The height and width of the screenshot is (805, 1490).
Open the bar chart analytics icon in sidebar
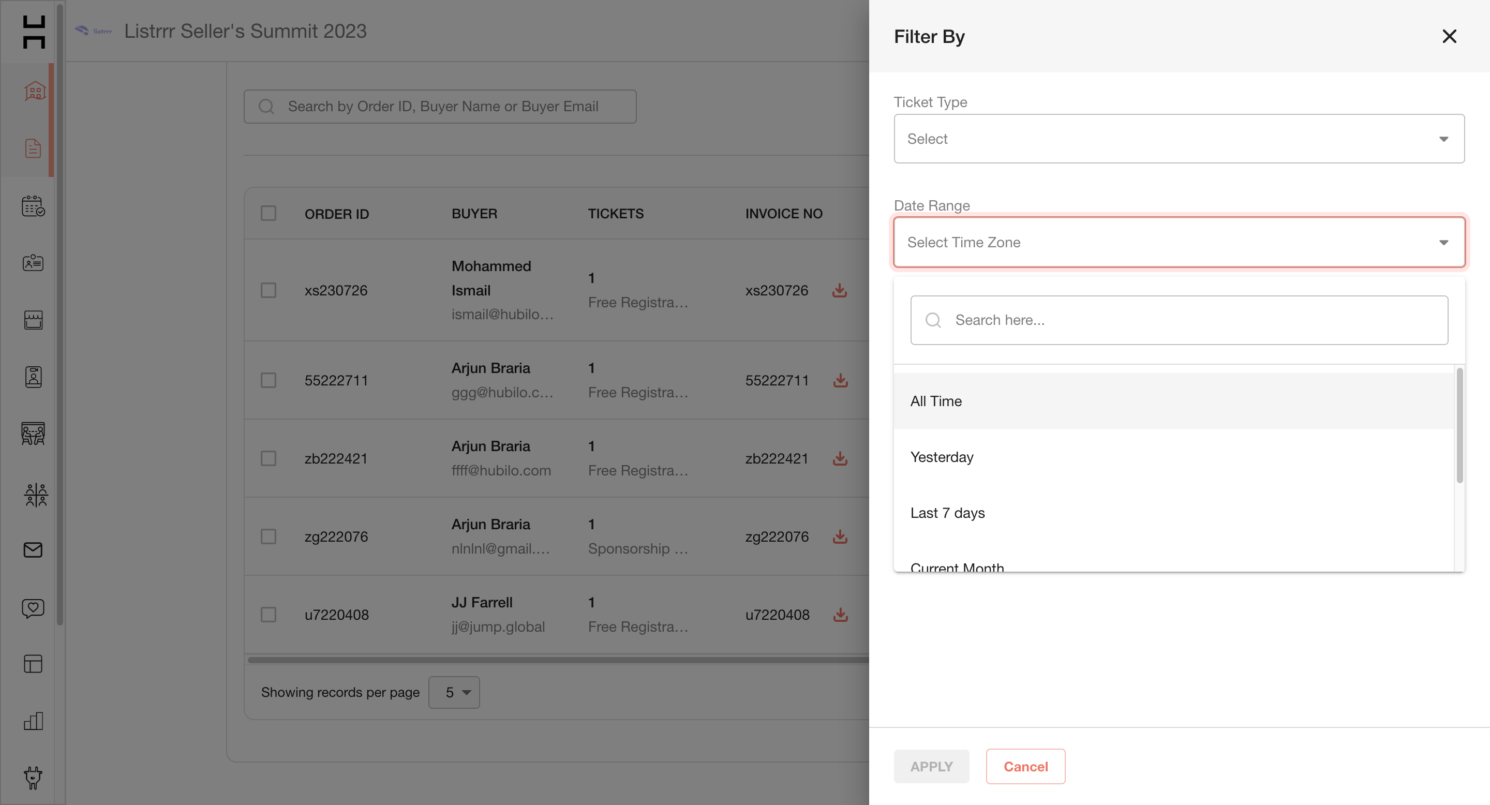point(34,721)
